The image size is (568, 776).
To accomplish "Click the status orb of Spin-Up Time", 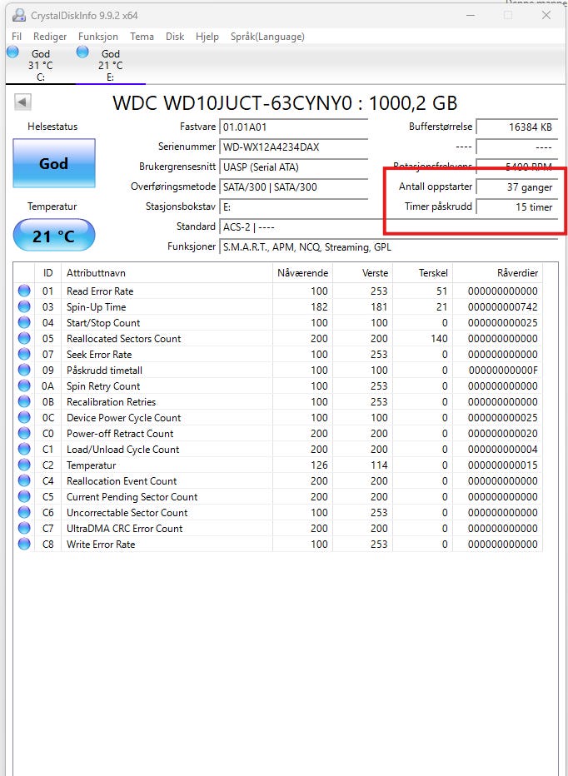I will (x=24, y=307).
